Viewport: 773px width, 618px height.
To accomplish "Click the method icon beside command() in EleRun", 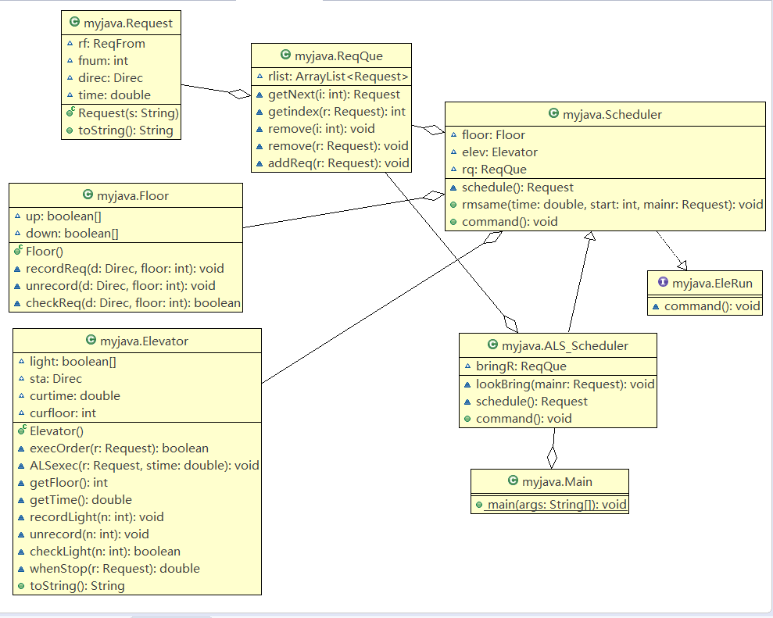I will (657, 306).
